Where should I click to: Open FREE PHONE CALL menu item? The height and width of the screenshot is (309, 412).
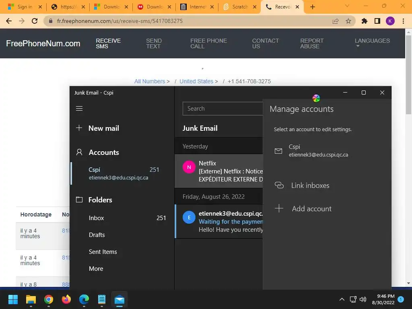(x=209, y=43)
